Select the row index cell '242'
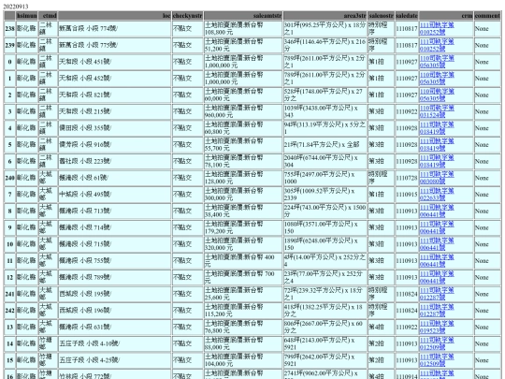The image size is (505, 379). click(x=10, y=311)
